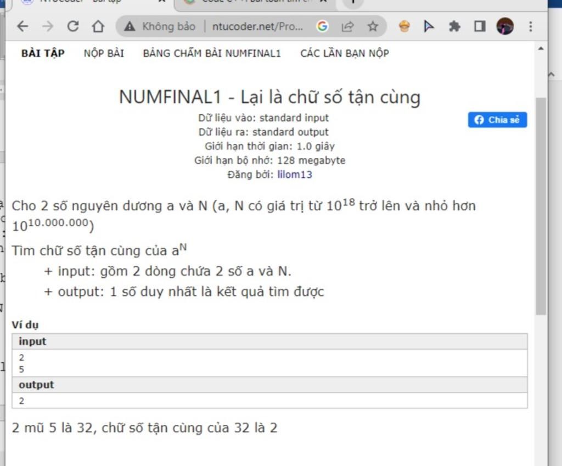Viewport: 562px width, 466px height.
Task: Click the 'Dữ liệu vào: standard input' text
Action: 263,117
